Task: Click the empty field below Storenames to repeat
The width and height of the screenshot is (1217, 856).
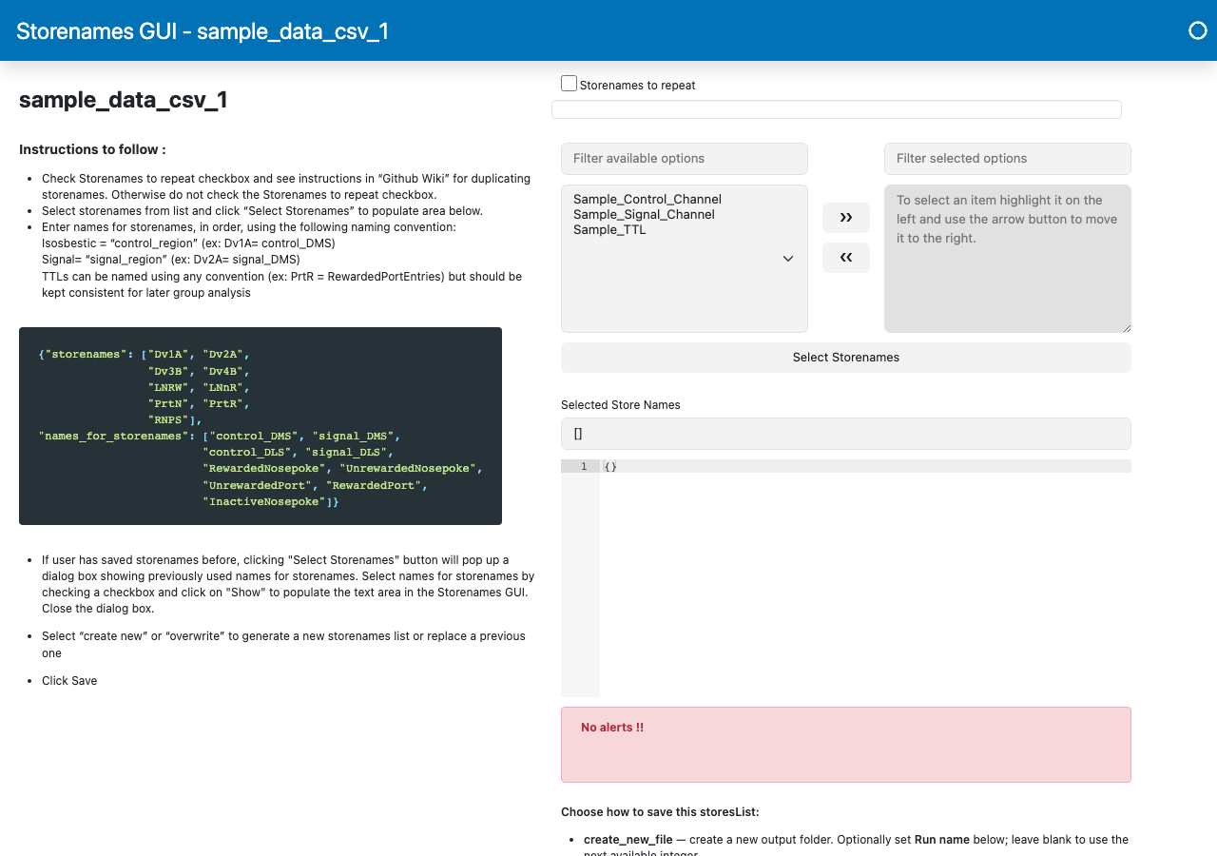Action: point(837,109)
